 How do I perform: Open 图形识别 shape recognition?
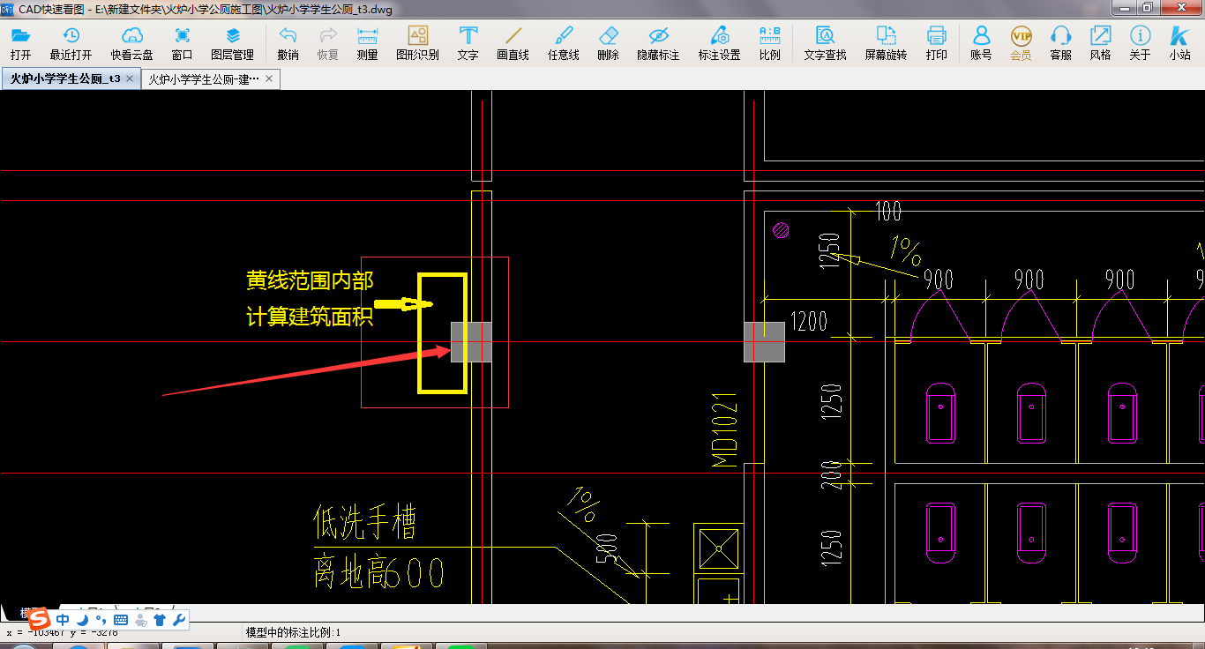pos(417,43)
